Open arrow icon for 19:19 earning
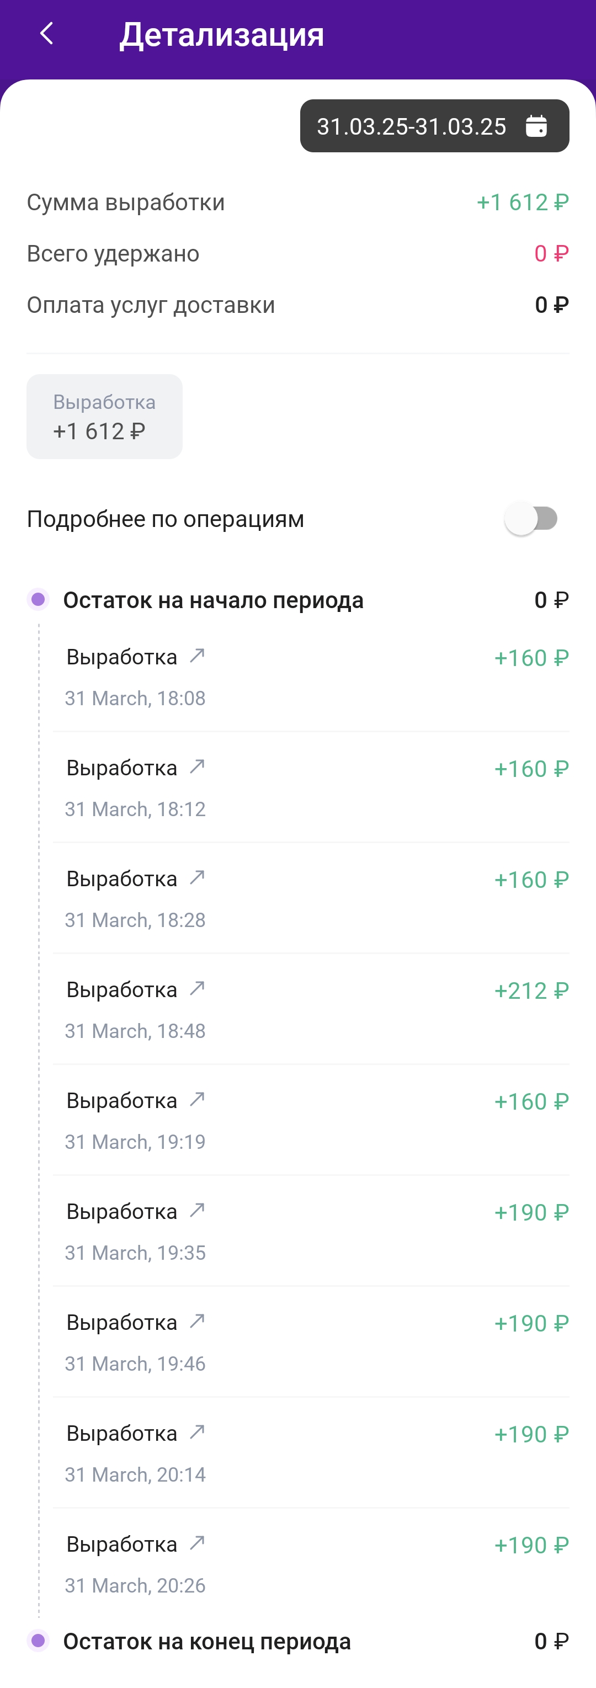The height and width of the screenshot is (1688, 596). pos(198,1099)
